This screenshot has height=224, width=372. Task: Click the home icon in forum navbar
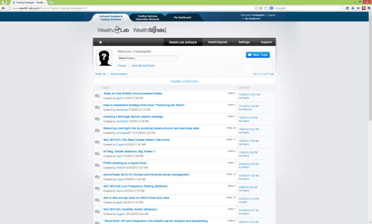point(100,42)
